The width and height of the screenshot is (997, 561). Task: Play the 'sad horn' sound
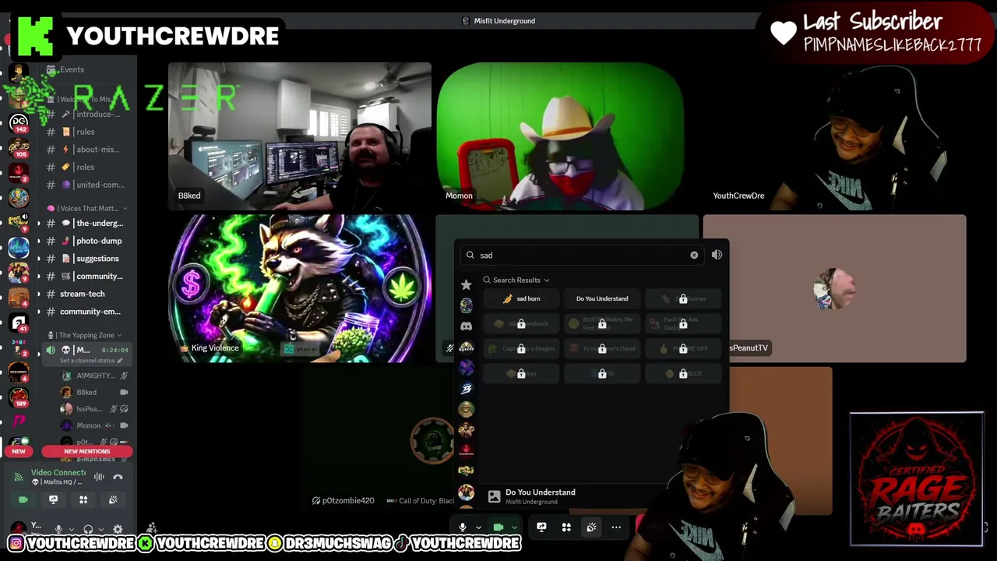(521, 298)
